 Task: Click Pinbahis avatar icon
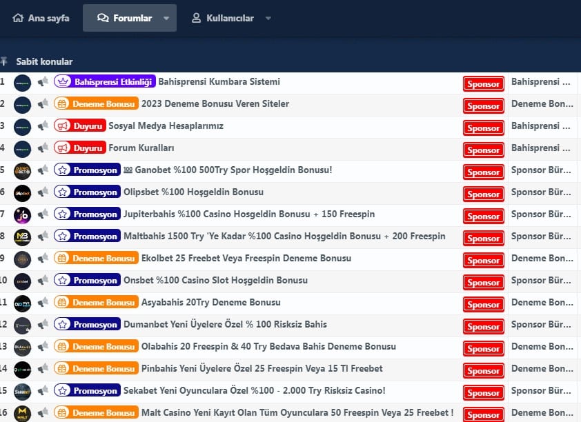click(x=22, y=370)
